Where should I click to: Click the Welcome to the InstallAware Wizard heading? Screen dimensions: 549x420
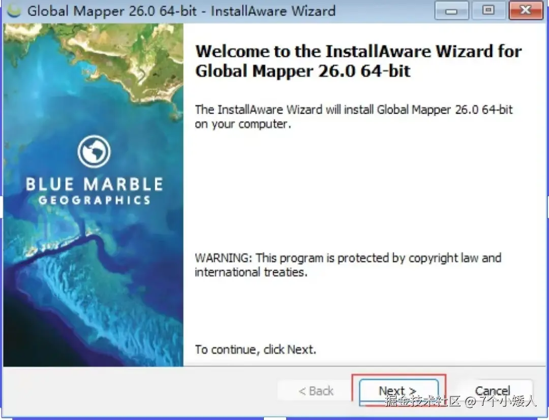point(358,61)
